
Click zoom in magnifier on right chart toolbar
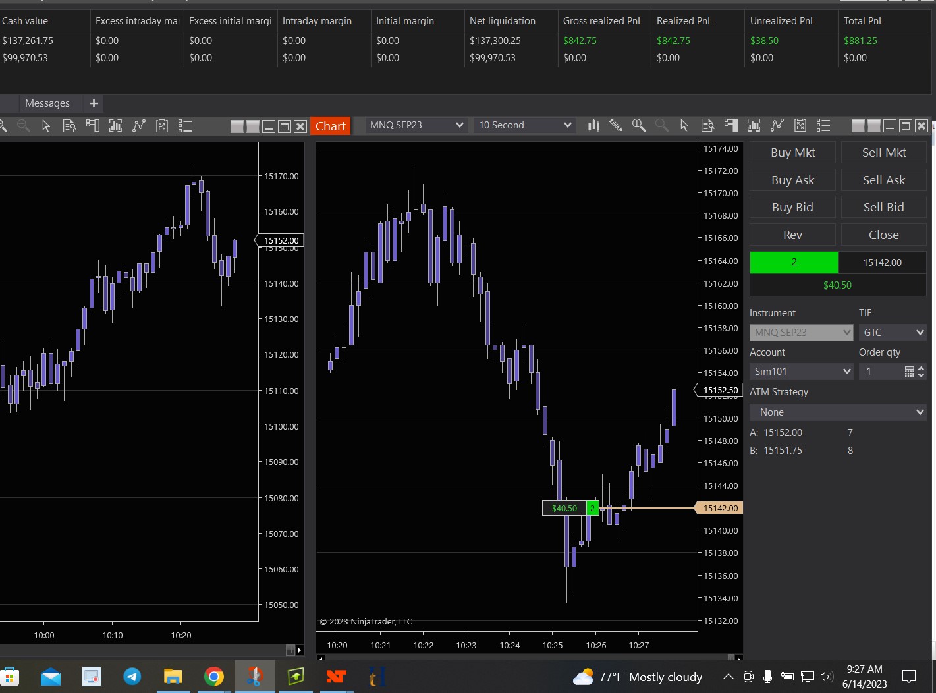click(x=638, y=125)
